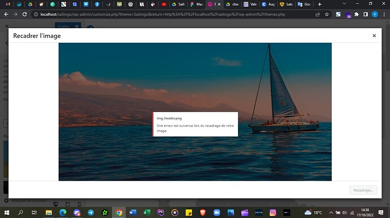The image size is (390, 218).
Task: Open Instagram from the taskbar
Action: pos(272,212)
